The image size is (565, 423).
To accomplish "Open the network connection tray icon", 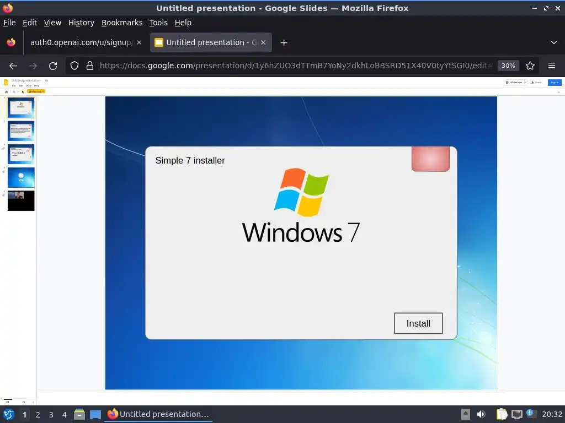I will click(516, 414).
